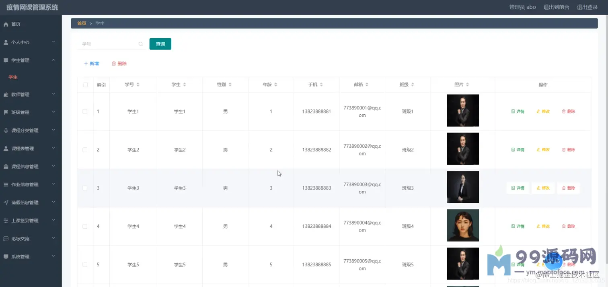
Task: Sort by 年龄 column sort arrows
Action: pos(276,85)
